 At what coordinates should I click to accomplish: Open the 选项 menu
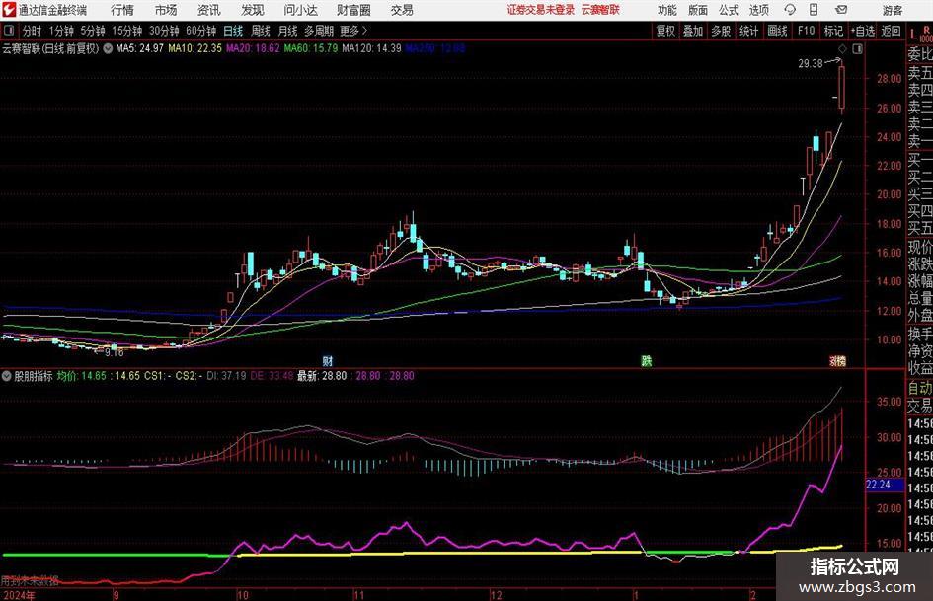pyautogui.click(x=758, y=10)
